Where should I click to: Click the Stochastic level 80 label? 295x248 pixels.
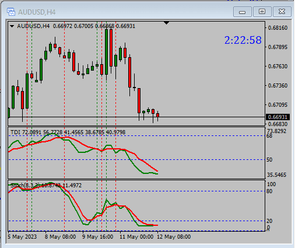click(269, 191)
